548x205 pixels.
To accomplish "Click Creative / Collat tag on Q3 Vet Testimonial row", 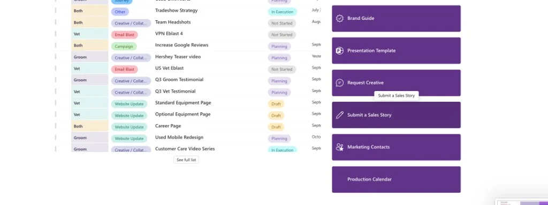I will point(131,93).
